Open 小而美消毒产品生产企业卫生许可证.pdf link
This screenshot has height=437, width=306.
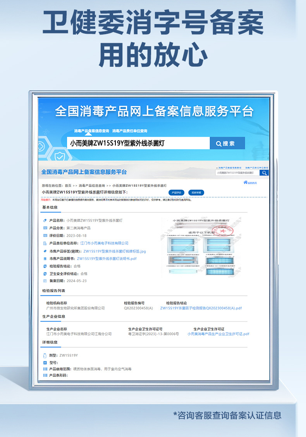(x=218, y=334)
